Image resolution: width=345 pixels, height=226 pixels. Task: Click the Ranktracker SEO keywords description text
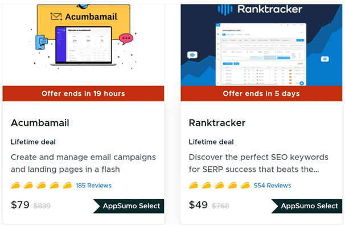[258, 163]
